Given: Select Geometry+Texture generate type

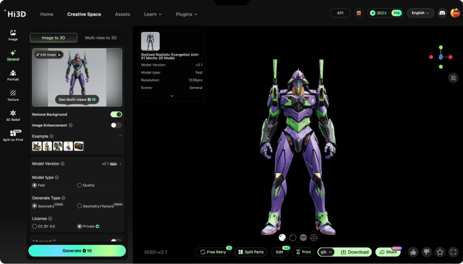Looking at the screenshot, I should point(95,206).
